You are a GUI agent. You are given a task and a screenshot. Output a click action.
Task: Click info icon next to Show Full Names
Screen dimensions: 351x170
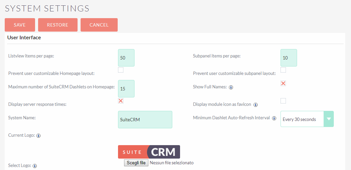pyautogui.click(x=231, y=87)
